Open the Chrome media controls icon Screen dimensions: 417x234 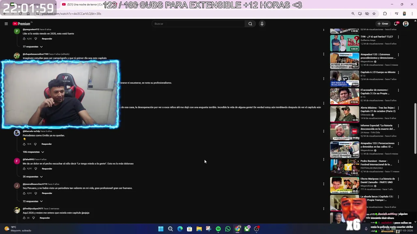tap(396, 14)
